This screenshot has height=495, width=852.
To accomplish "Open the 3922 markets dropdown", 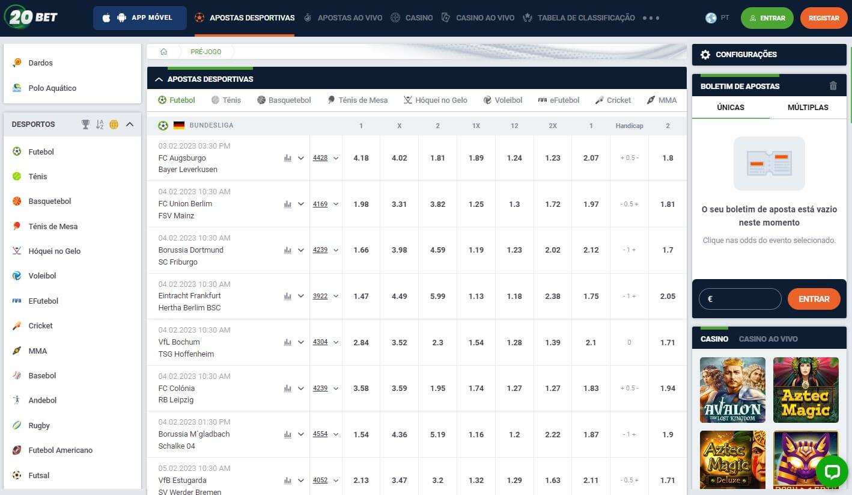I will click(x=326, y=296).
